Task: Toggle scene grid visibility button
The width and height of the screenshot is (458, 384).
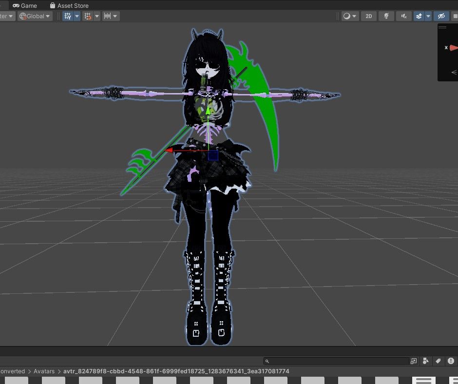Action: coord(68,16)
